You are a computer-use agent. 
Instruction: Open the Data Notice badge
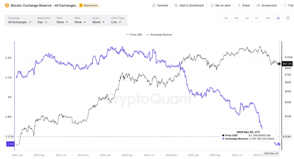tap(88, 5)
